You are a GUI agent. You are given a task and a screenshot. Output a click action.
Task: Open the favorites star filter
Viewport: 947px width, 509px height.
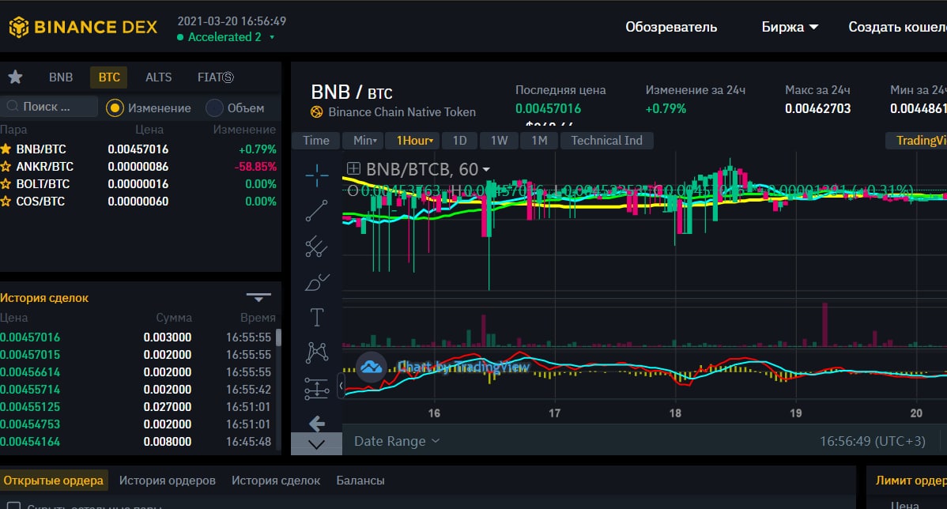[x=15, y=77]
